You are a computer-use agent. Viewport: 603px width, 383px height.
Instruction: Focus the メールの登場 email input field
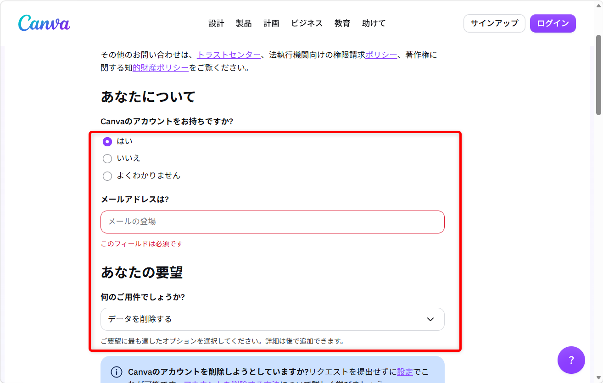click(273, 222)
